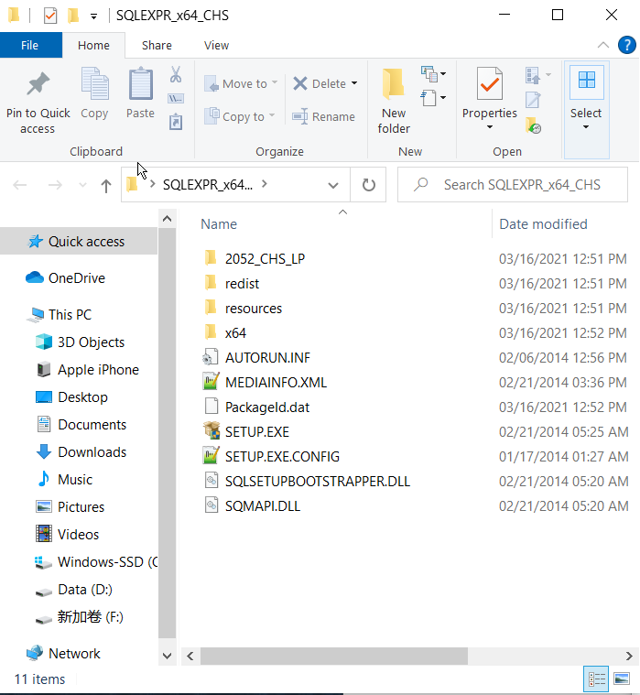The height and width of the screenshot is (695, 640).
Task: Switch to Details view icon in status bar
Action: coord(596,679)
